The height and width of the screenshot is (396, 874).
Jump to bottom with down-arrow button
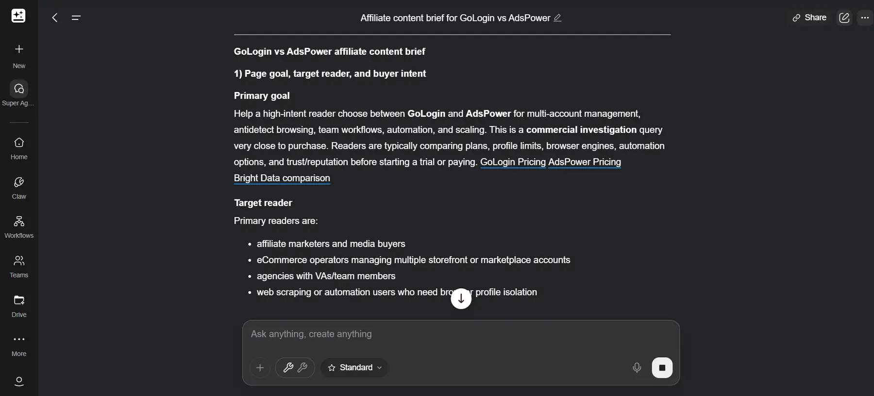461,299
